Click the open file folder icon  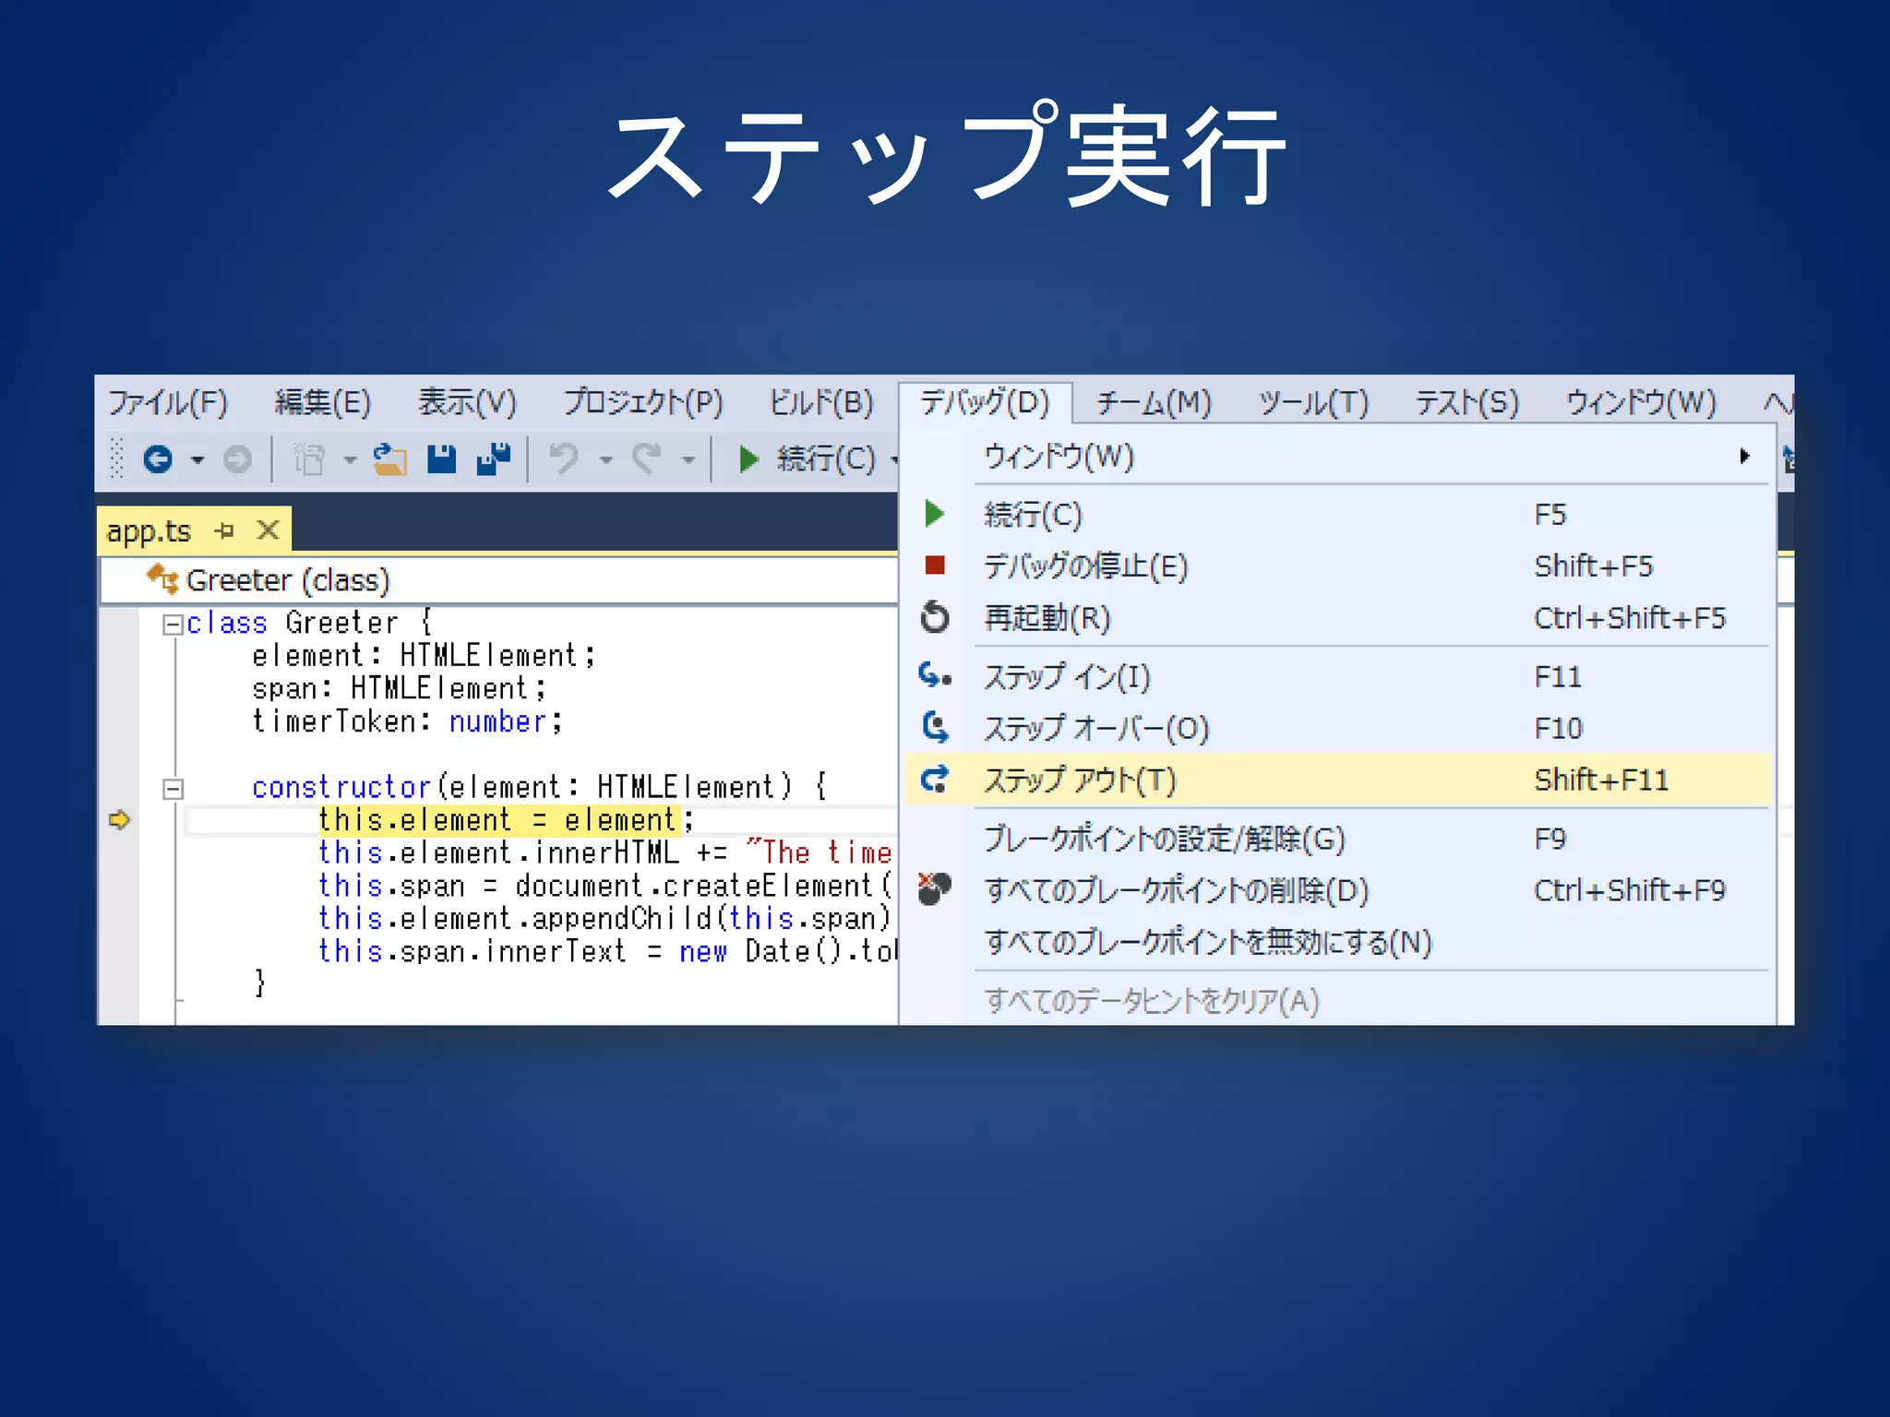[x=389, y=458]
